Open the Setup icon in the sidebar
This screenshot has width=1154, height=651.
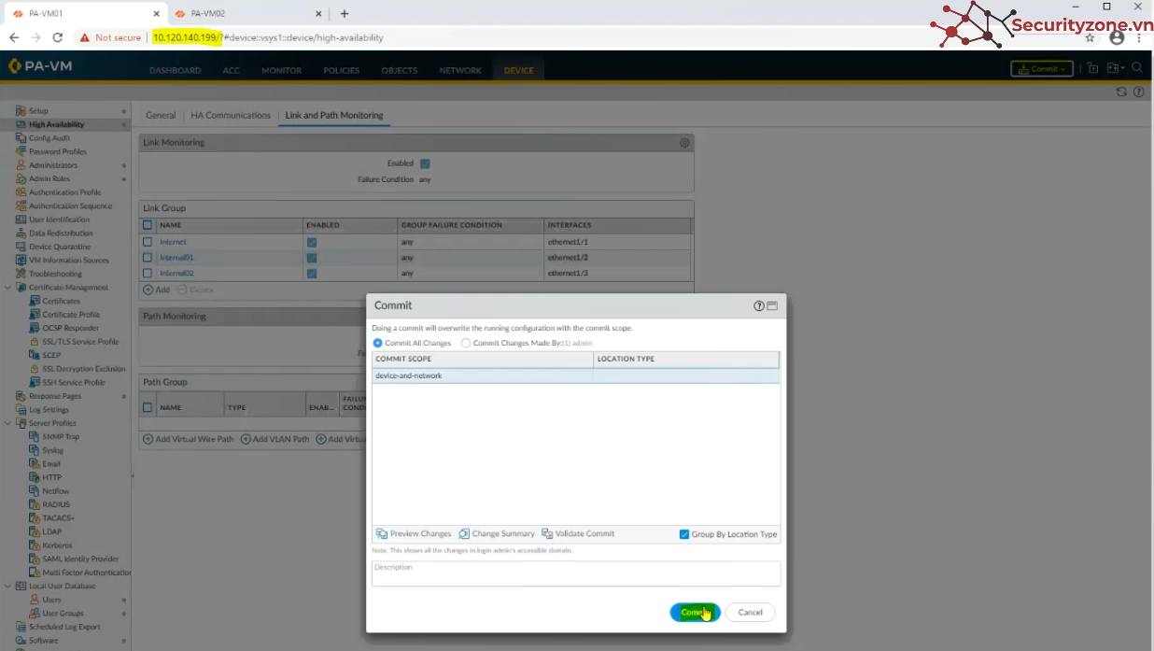[21, 111]
